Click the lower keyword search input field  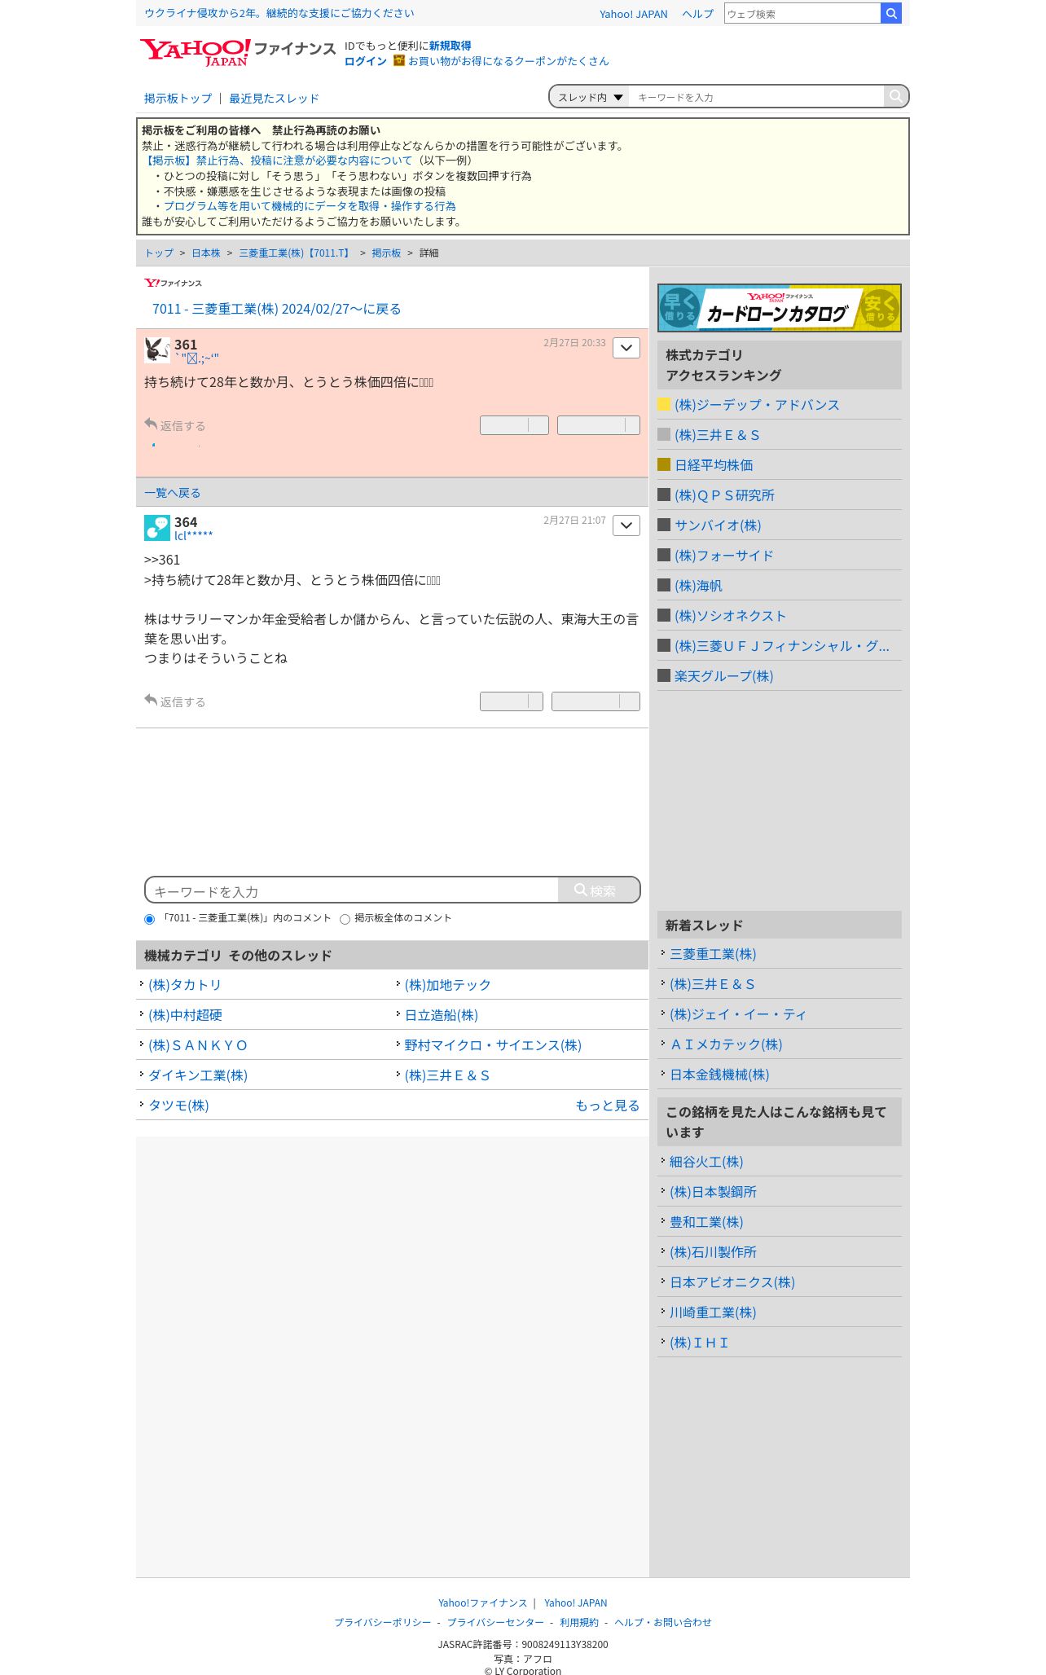pyautogui.click(x=353, y=890)
